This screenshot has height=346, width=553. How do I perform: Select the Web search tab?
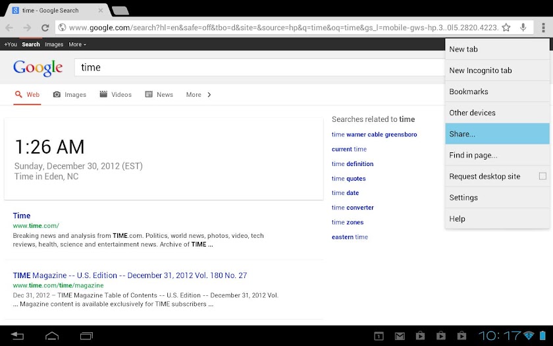pyautogui.click(x=27, y=95)
